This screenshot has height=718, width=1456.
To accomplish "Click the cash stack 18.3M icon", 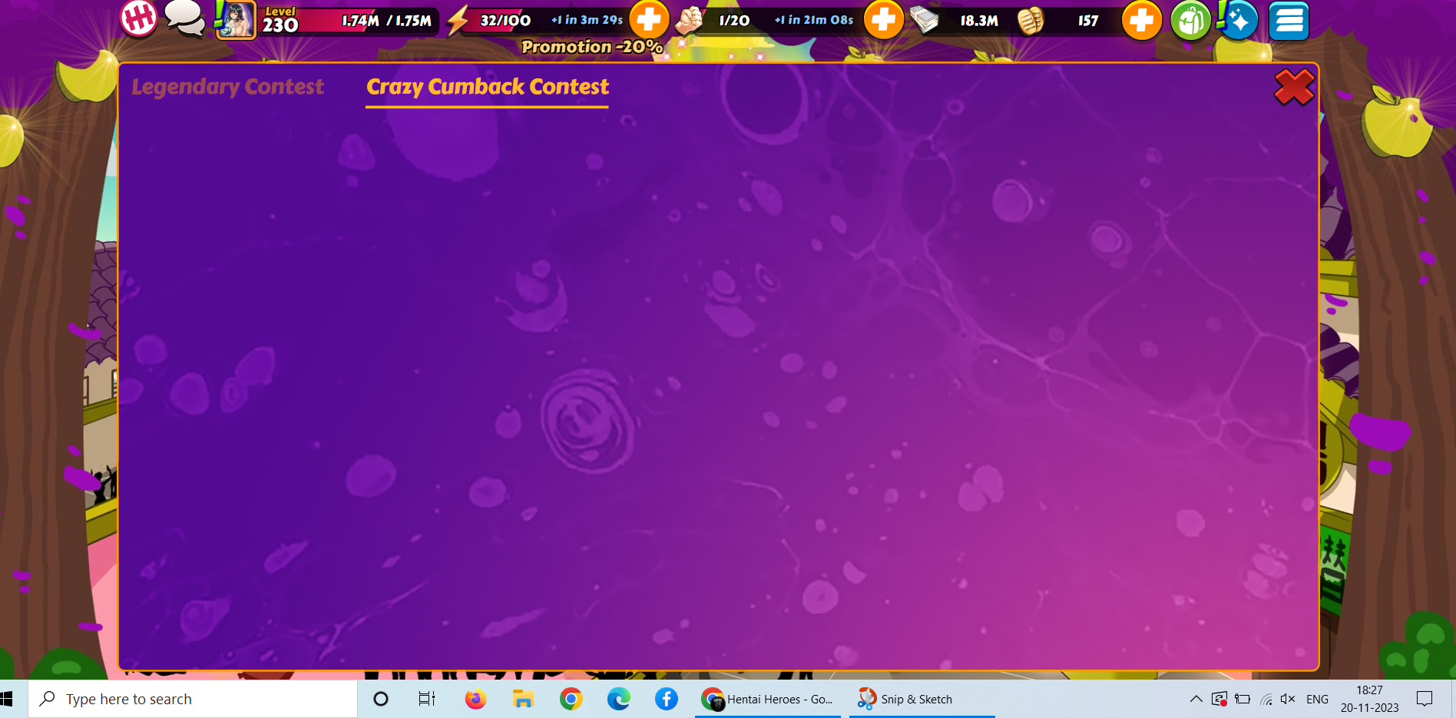I will 925,20.
